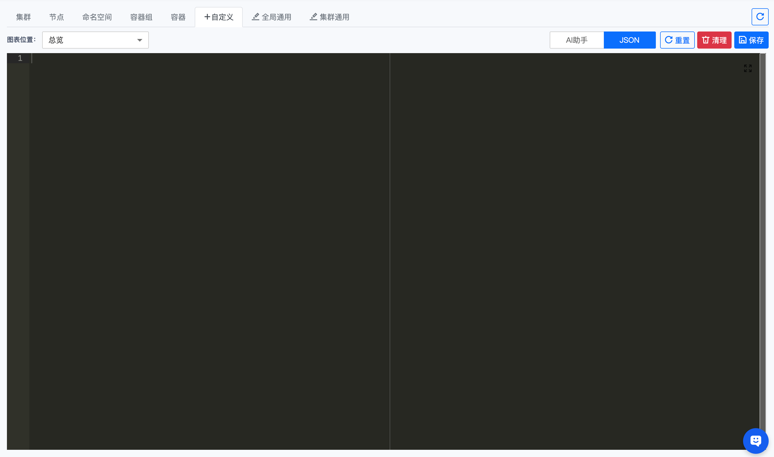Open the 节点 tab

click(57, 17)
